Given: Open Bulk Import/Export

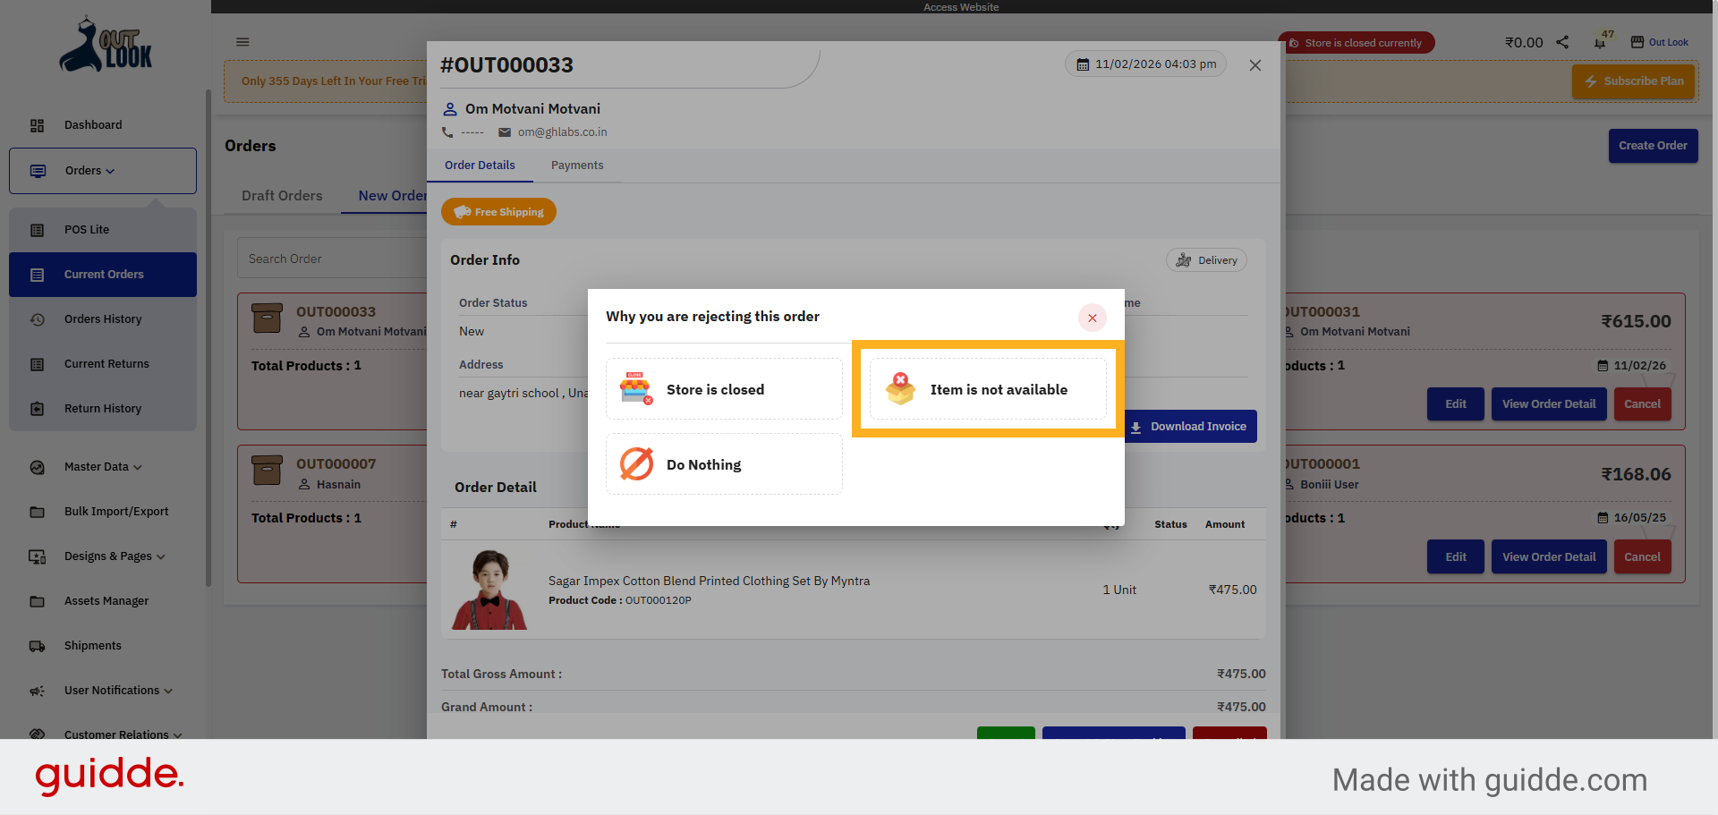Looking at the screenshot, I should tap(103, 512).
